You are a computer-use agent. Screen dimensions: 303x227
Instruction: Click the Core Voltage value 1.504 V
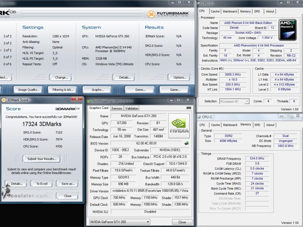click(267, 37)
